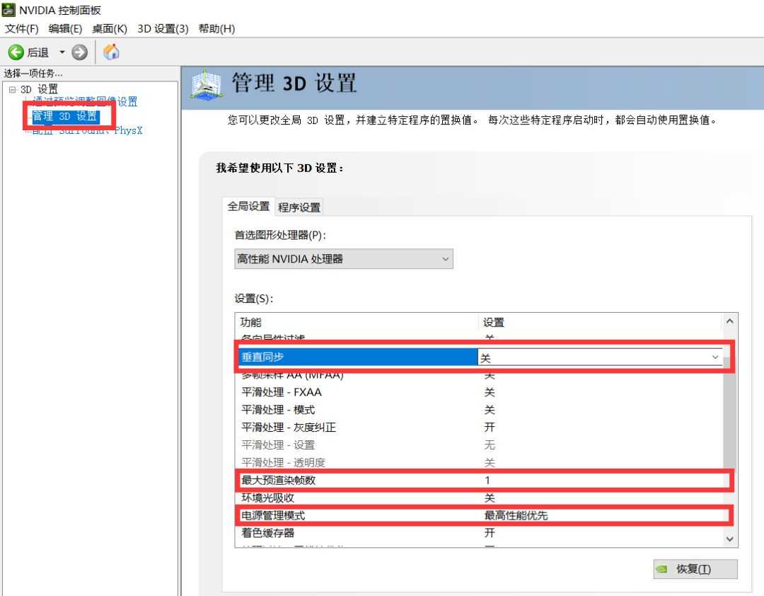Open the 编辑(E) menu
Viewport: 764px width, 596px height.
(65, 29)
